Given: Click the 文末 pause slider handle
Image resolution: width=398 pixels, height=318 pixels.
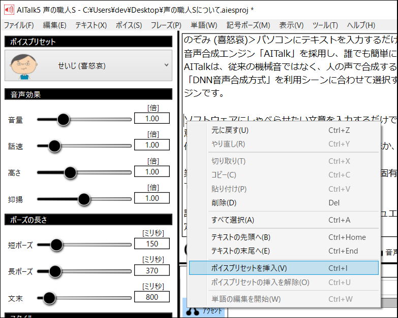Looking at the screenshot, I should (x=49, y=298).
